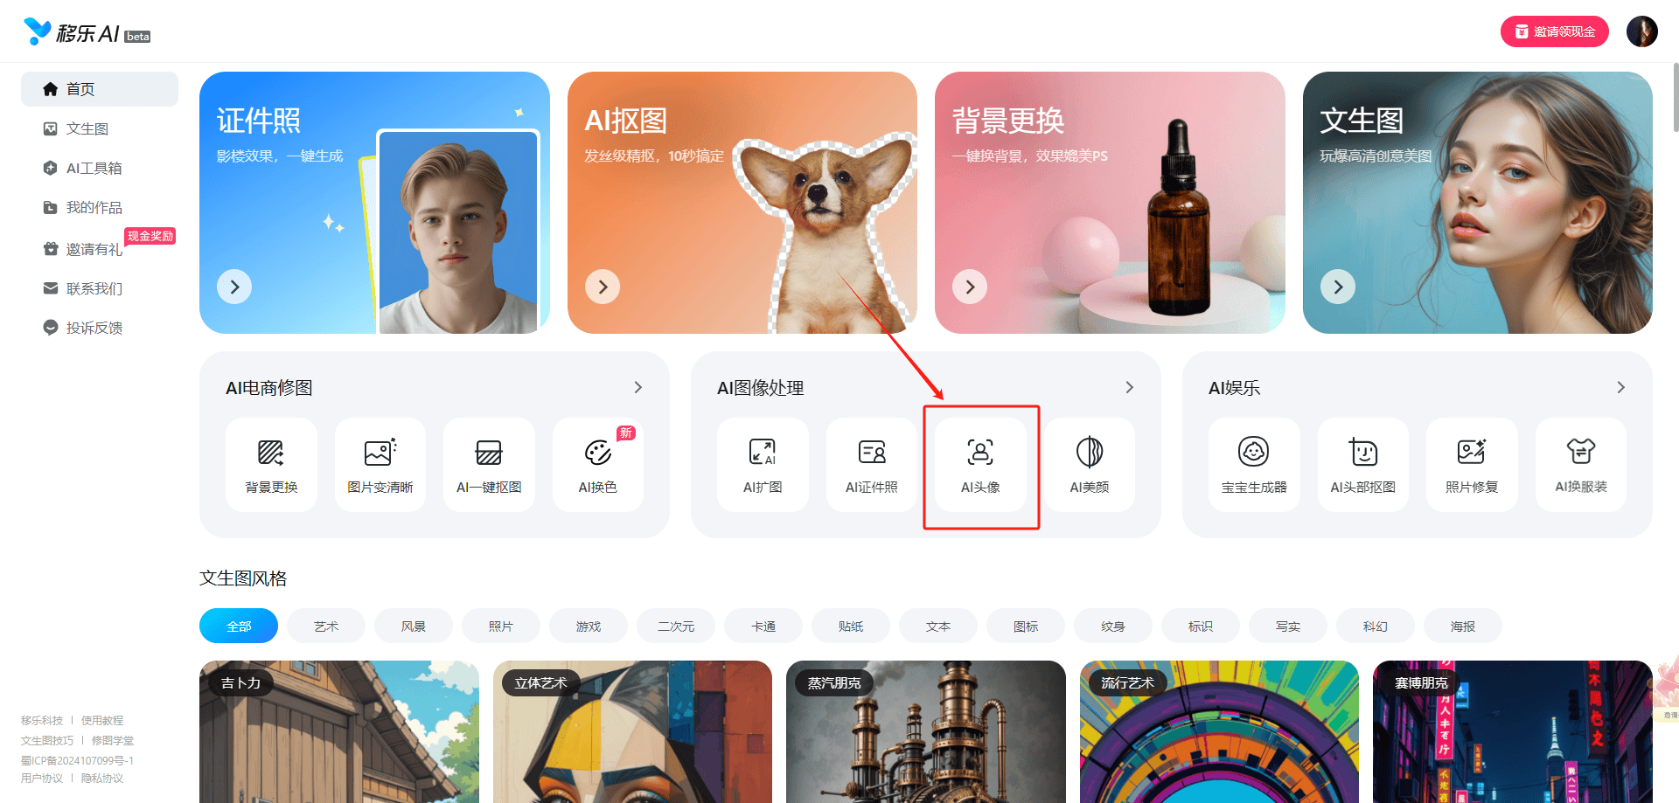Screen dimensions: 1679x803
Task: Expand the AI电商修图 section arrow
Action: pos(638,387)
